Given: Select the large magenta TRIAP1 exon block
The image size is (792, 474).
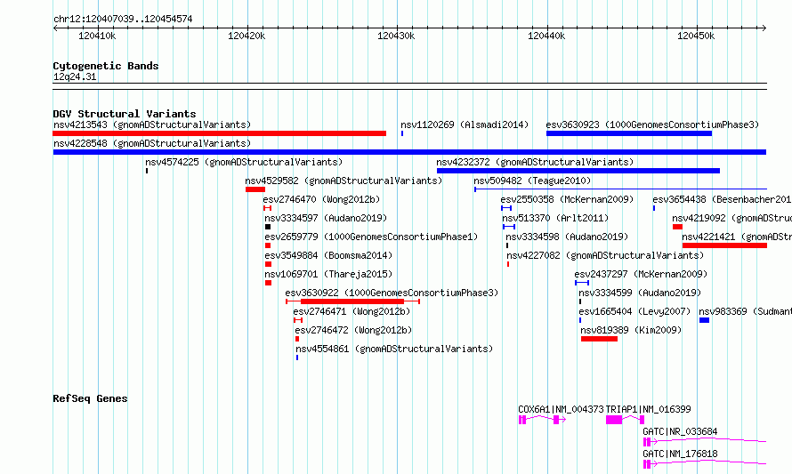Looking at the screenshot, I should point(614,420).
